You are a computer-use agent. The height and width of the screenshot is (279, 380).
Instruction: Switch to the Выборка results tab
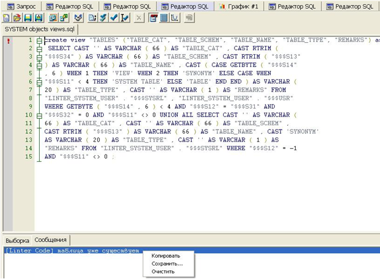(x=16, y=240)
